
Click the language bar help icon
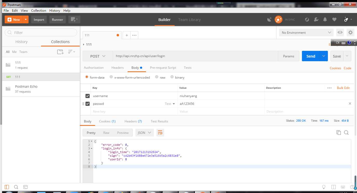click(349, 43)
